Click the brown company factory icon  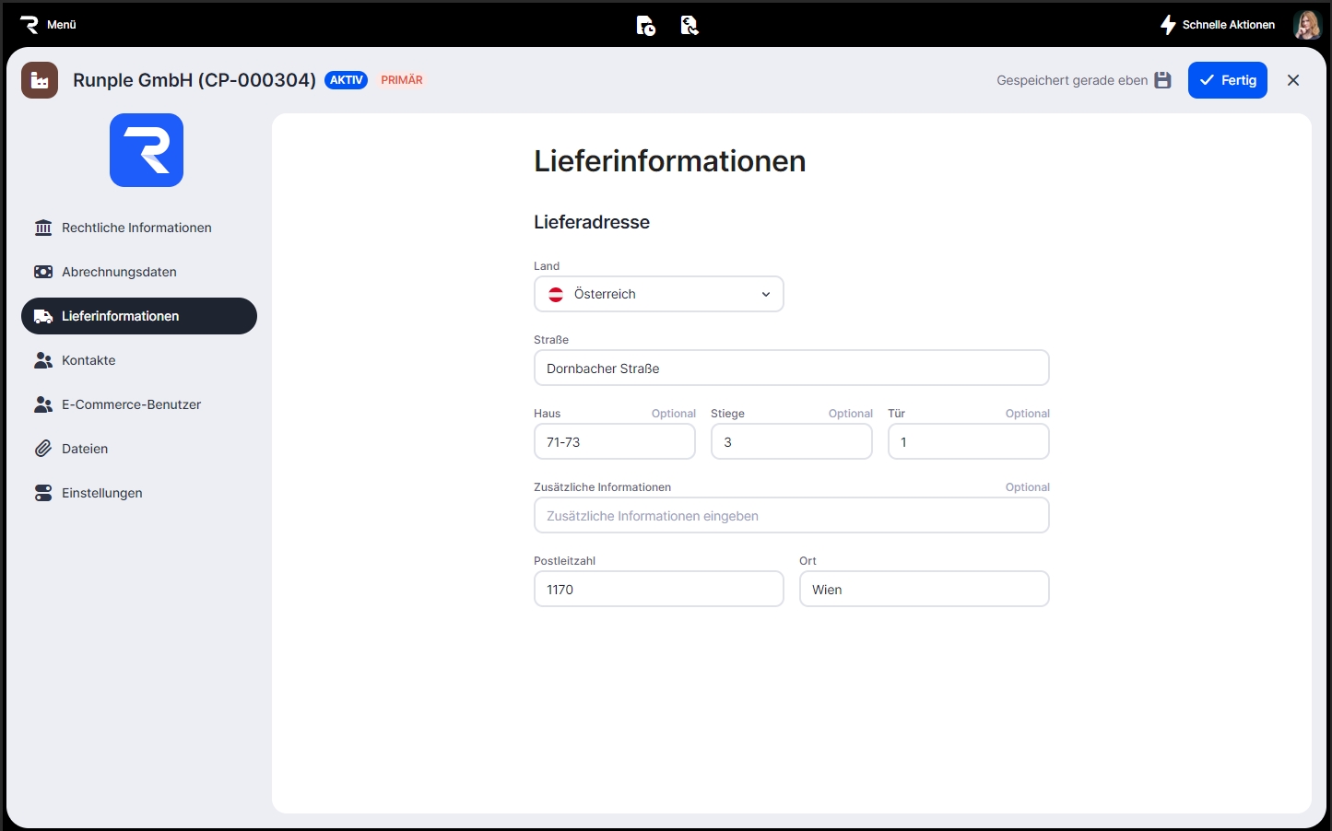(40, 80)
